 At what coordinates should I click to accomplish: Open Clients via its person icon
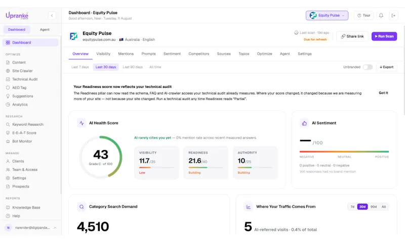click(x=8, y=161)
